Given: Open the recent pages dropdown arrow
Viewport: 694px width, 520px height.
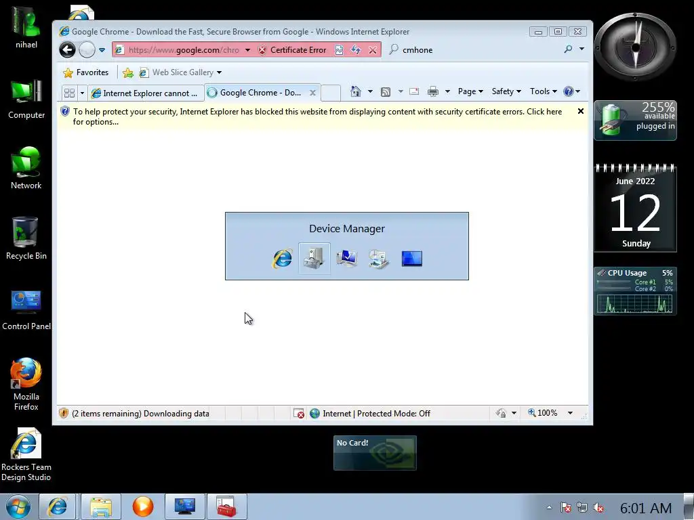Looking at the screenshot, I should point(102,50).
